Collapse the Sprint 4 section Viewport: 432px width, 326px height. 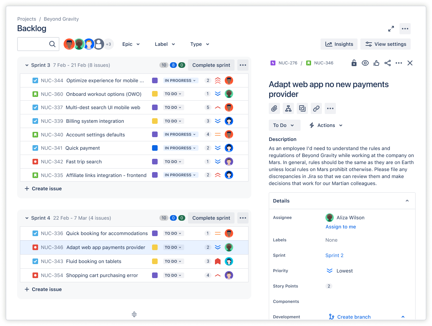tap(27, 218)
